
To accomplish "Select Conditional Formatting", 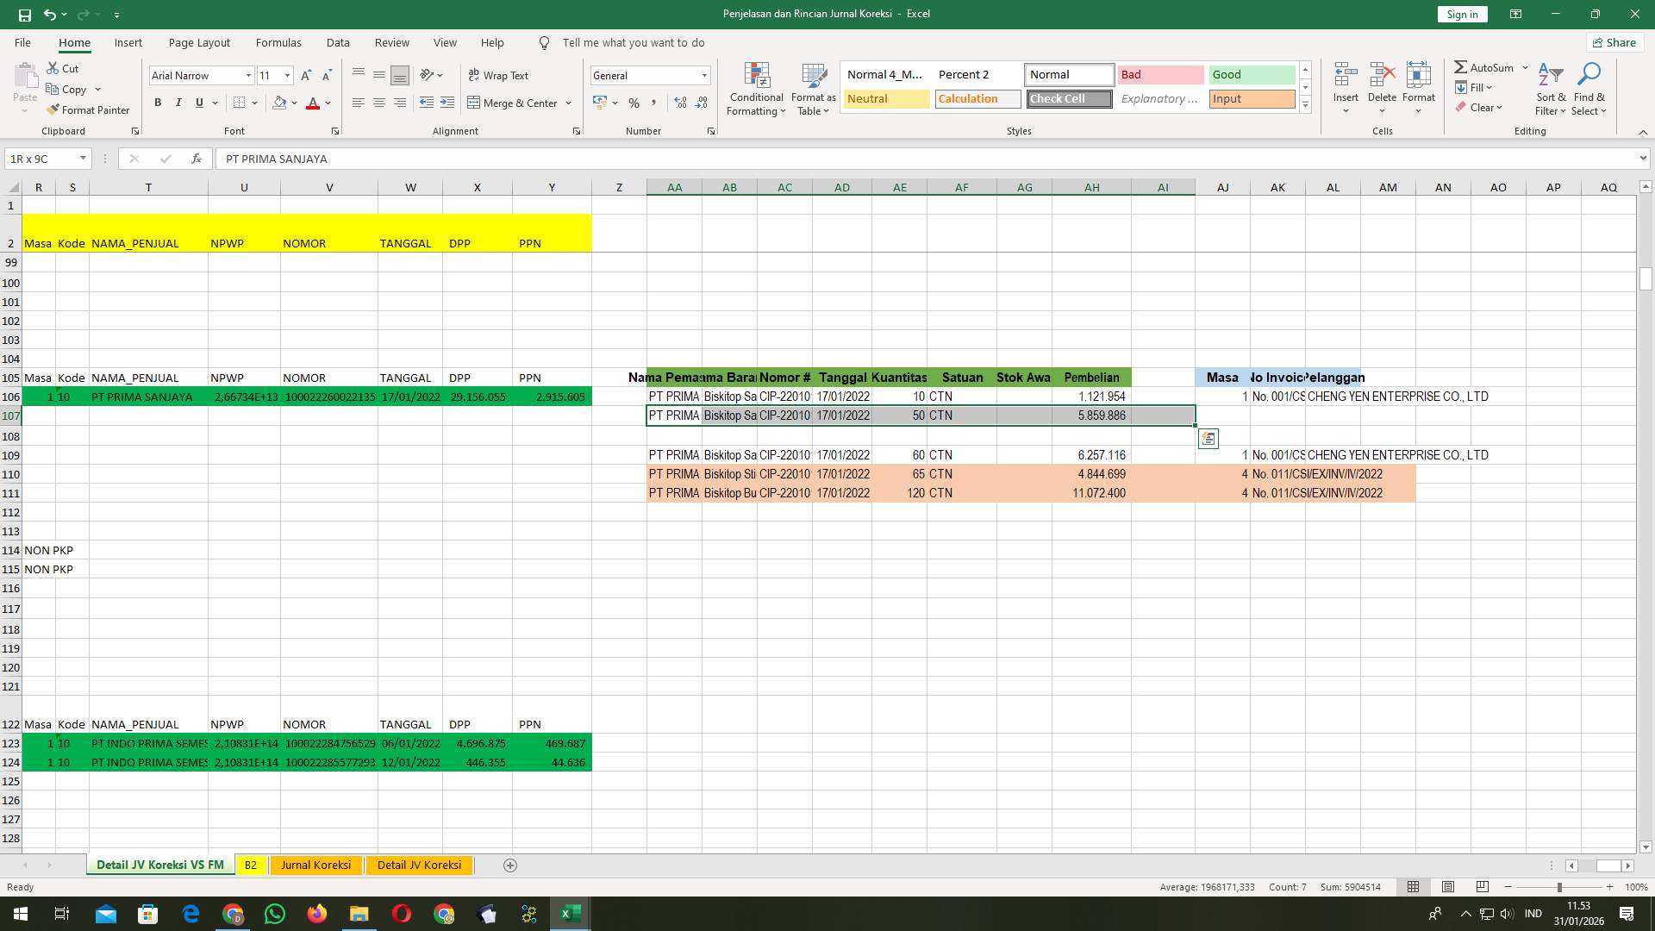I will 756,89.
